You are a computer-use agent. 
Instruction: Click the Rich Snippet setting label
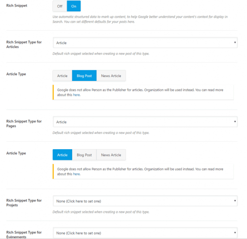tap(17, 5)
